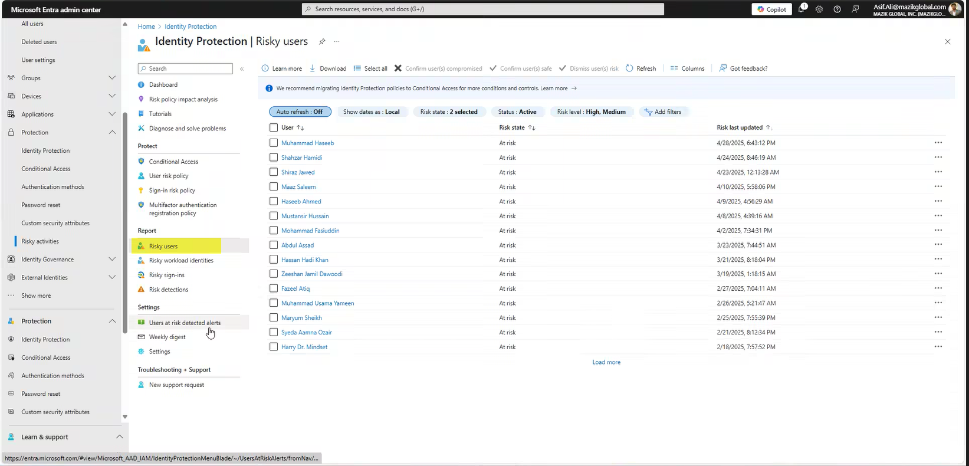Open the Dashboard menu item icon

click(x=141, y=85)
